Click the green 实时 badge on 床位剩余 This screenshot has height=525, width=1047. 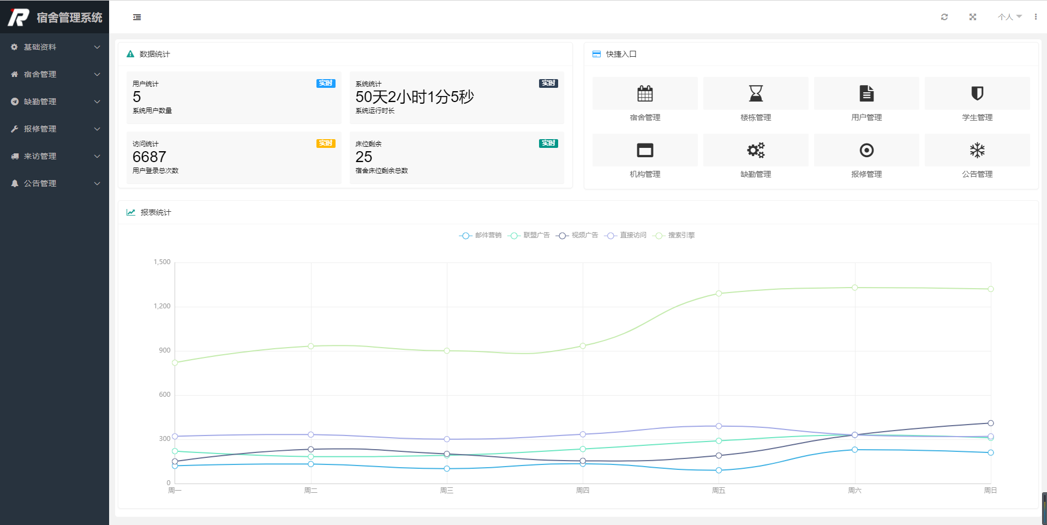548,144
